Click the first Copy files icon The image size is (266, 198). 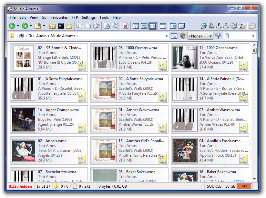[x=79, y=26]
